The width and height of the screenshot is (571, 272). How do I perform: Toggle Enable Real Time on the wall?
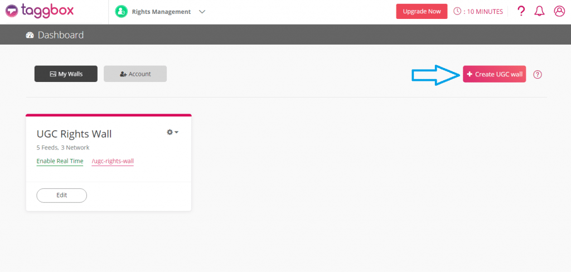[x=60, y=162]
